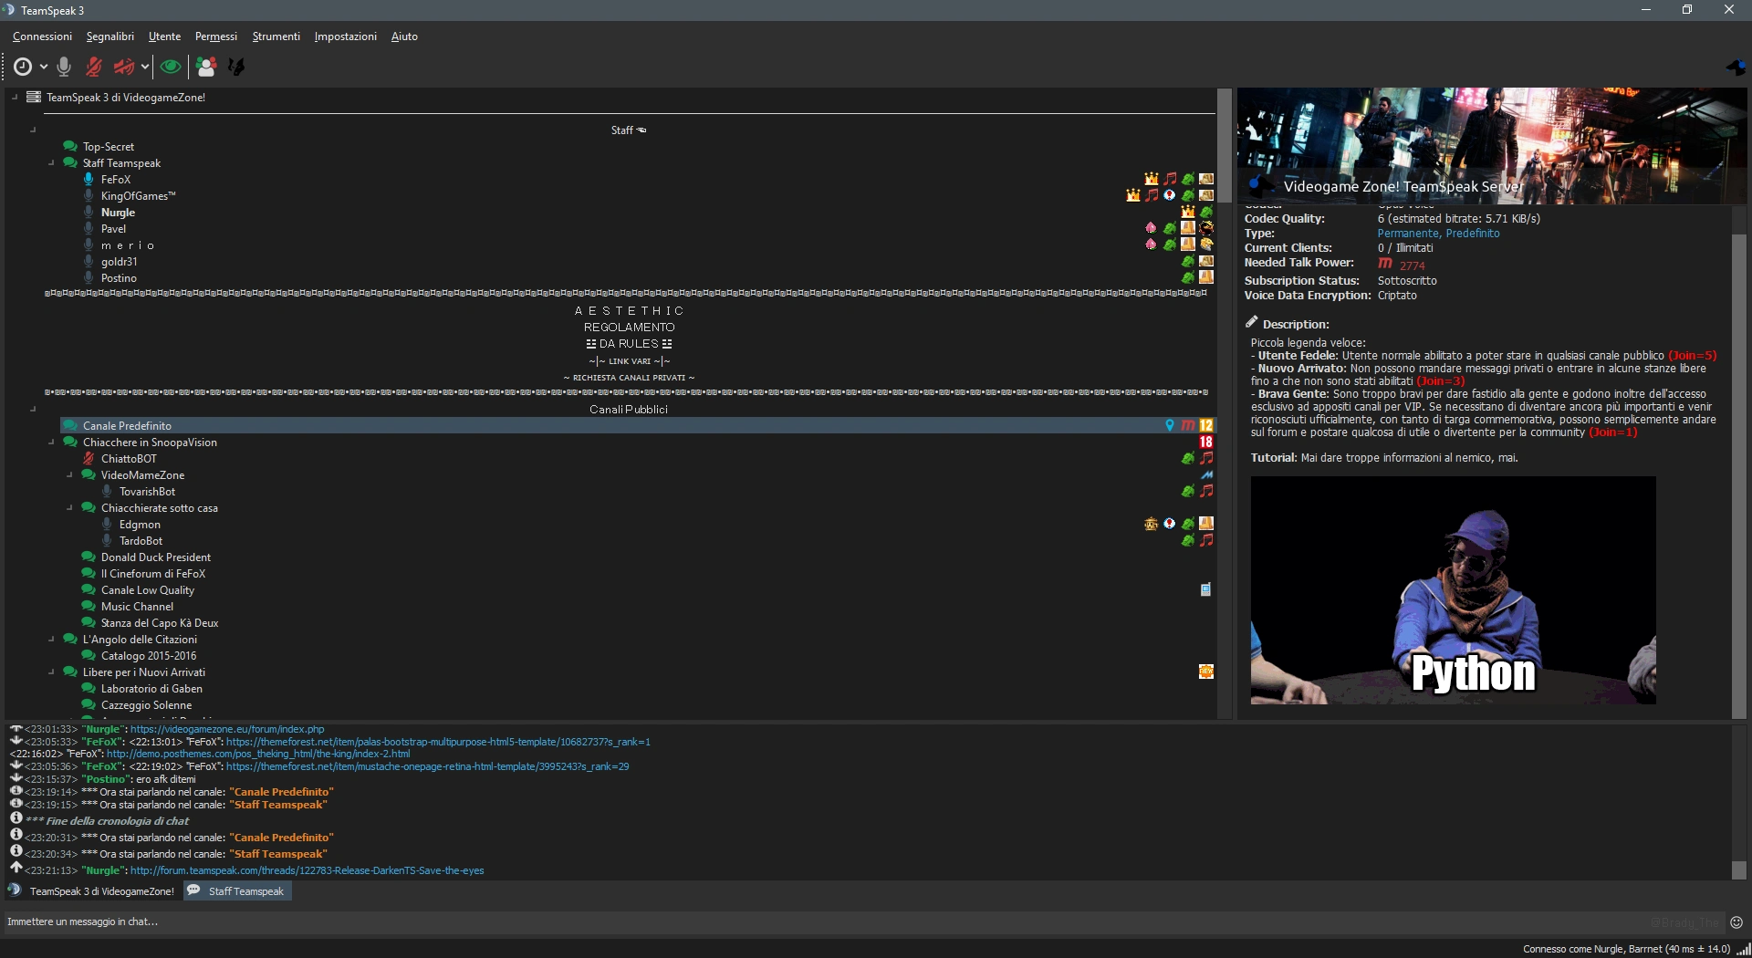Open the away status dropdown arrow
The image size is (1752, 958).
click(43, 67)
